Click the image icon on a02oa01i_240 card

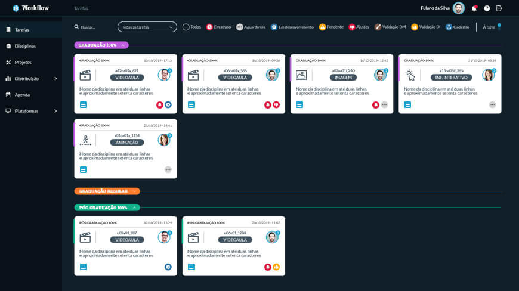coord(301,75)
